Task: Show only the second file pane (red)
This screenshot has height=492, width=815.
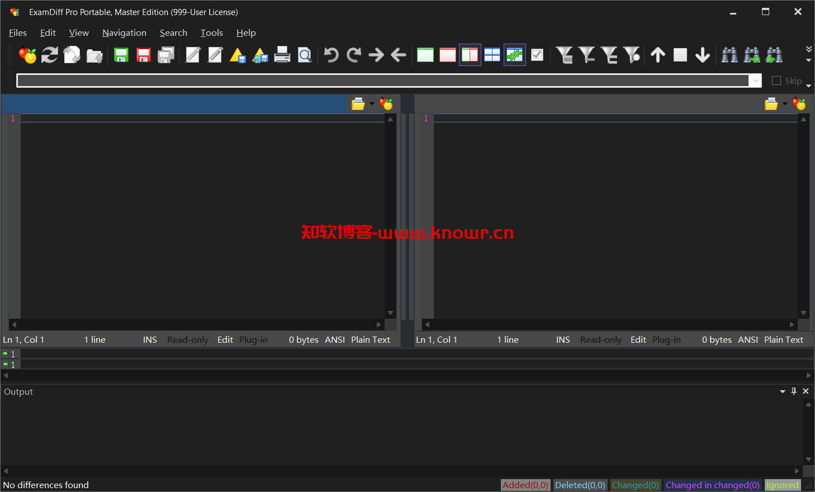Action: tap(448, 55)
